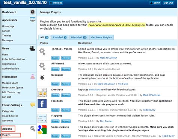The width and height of the screenshot is (178, 139).
Task: Click the Embed Vanilla plugin gear icon
Action: pyautogui.click(x=42, y=52)
